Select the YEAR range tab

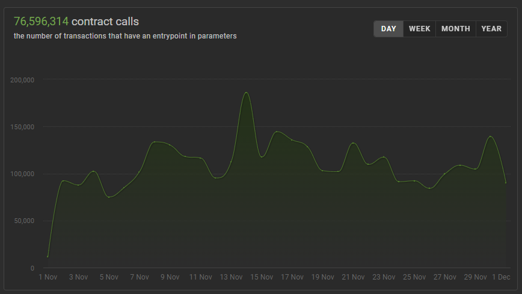(x=491, y=29)
